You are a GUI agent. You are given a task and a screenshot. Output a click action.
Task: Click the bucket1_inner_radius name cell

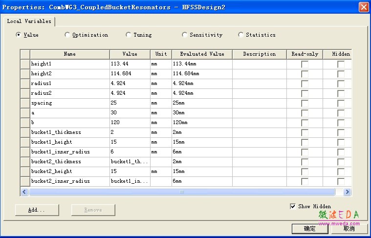click(70, 152)
